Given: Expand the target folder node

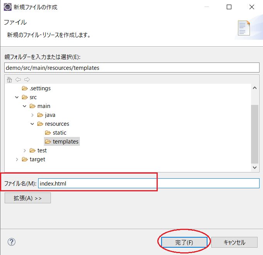Looking at the screenshot, I should (17, 160).
